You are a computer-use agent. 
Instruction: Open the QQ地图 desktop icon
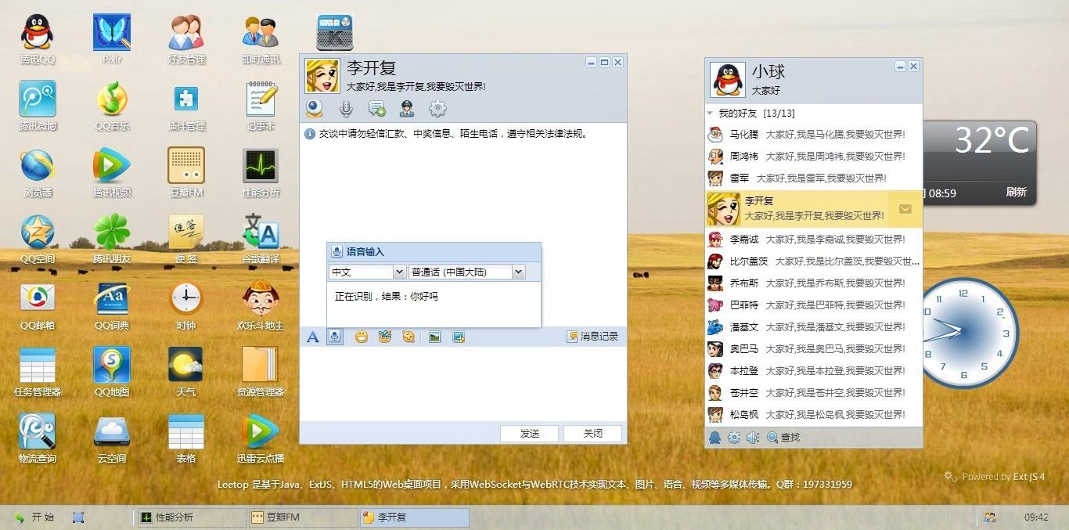coord(112,372)
